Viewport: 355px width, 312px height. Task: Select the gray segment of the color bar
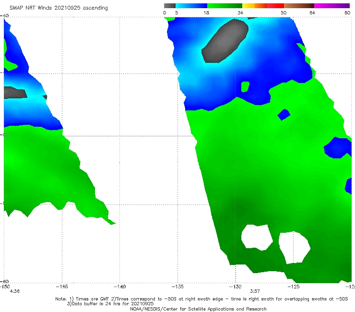(x=170, y=6)
